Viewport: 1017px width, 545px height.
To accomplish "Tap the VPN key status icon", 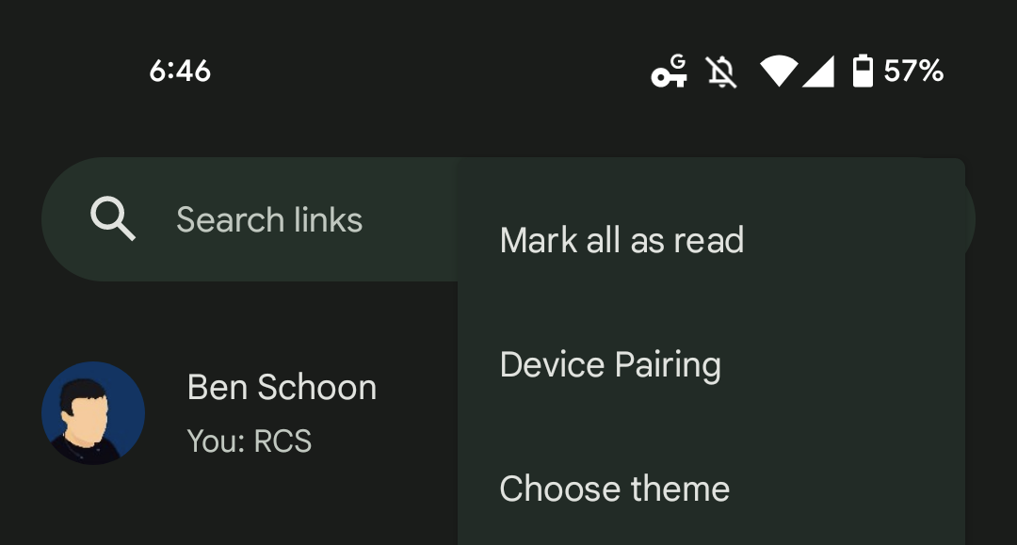I will (x=667, y=74).
